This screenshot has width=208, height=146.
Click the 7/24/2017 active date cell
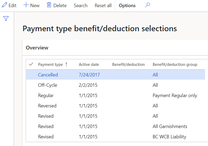89,75
